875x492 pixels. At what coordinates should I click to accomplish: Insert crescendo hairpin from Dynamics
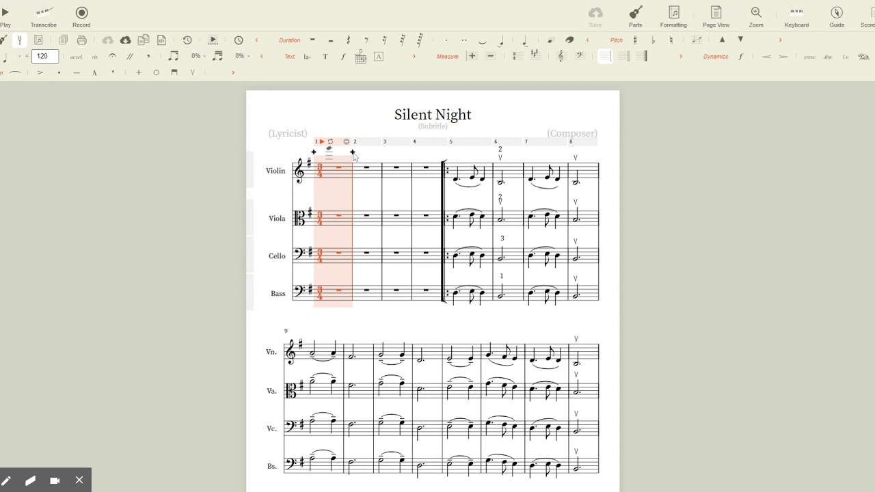click(x=766, y=57)
